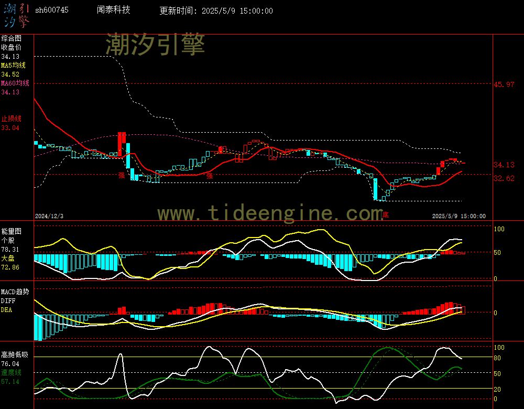The image size is (524, 409).
Task: Click the 80 axis label in 高抛低吸 panel
Action: [x=497, y=358]
